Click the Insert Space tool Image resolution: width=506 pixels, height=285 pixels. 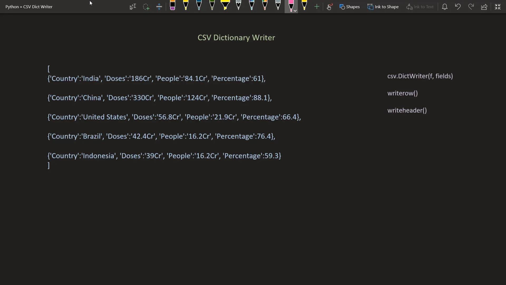(x=159, y=7)
